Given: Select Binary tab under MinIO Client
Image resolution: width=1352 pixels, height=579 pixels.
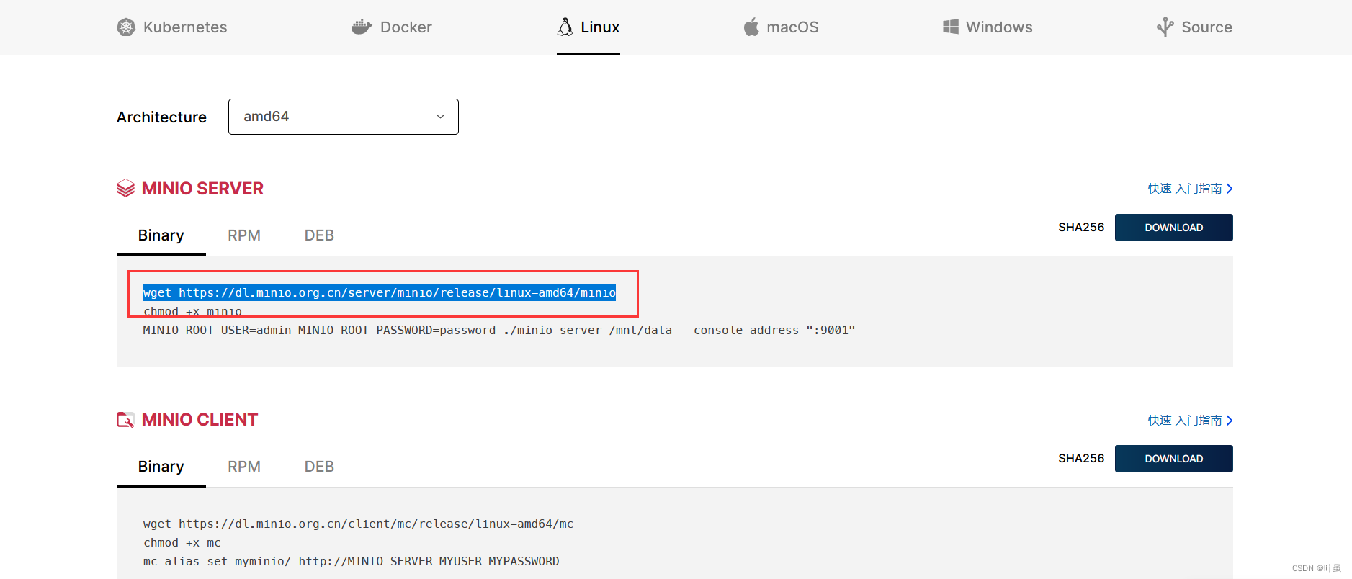Looking at the screenshot, I should (161, 467).
